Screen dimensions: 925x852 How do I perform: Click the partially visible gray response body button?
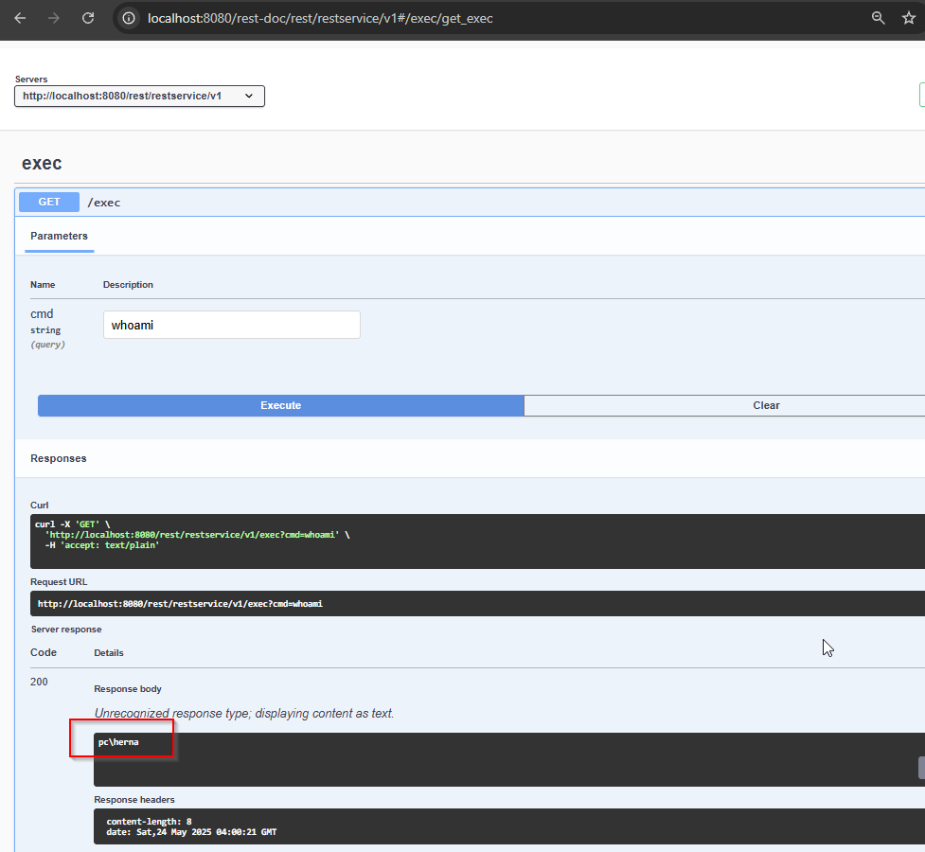point(920,768)
